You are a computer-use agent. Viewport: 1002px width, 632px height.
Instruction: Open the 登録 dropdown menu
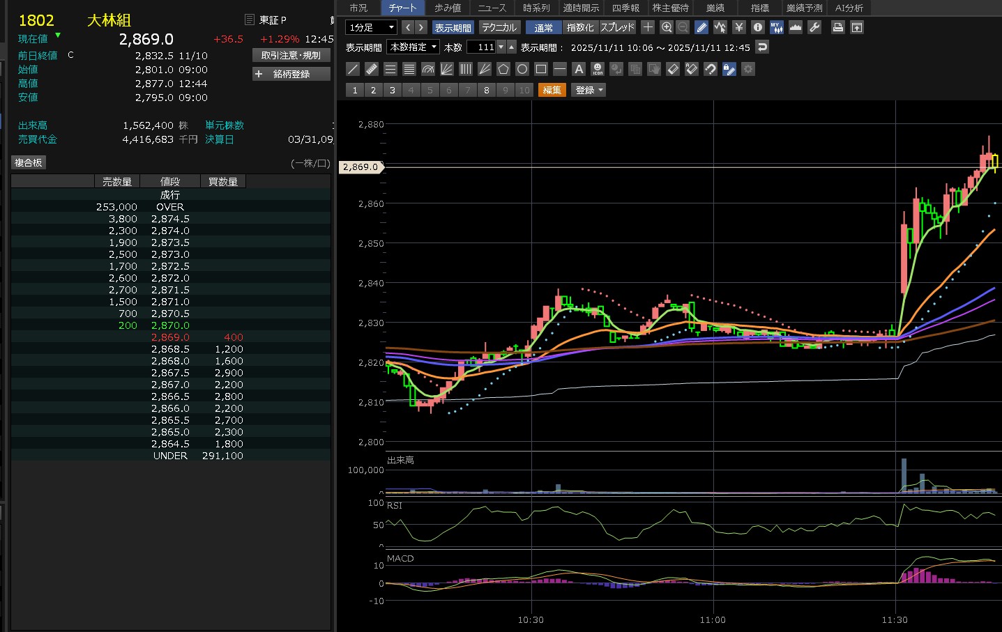[589, 90]
